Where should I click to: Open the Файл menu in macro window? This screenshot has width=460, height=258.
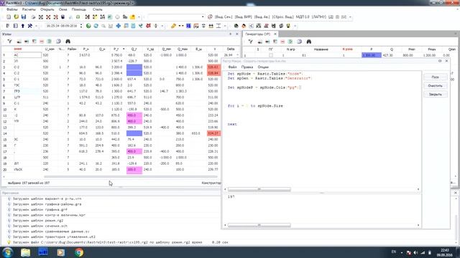point(232,67)
